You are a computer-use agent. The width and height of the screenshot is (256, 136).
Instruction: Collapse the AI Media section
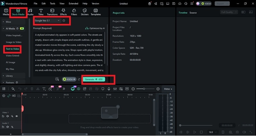[13, 29]
